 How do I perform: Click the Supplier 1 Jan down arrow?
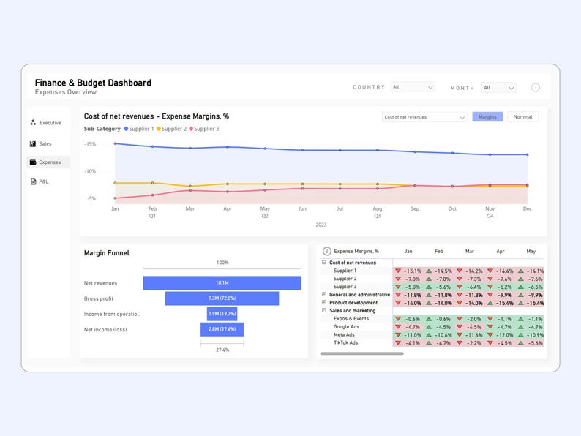(398, 271)
